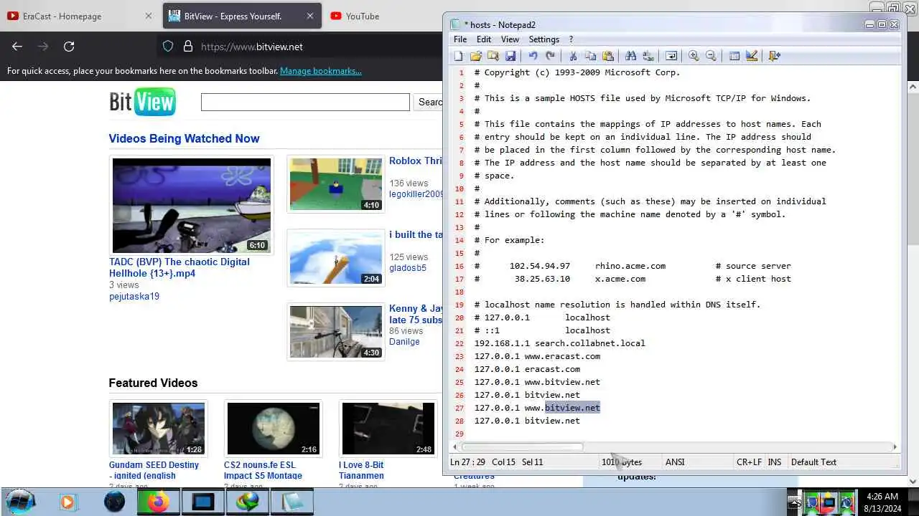
Task: Click the BitView Search button
Action: (429, 102)
